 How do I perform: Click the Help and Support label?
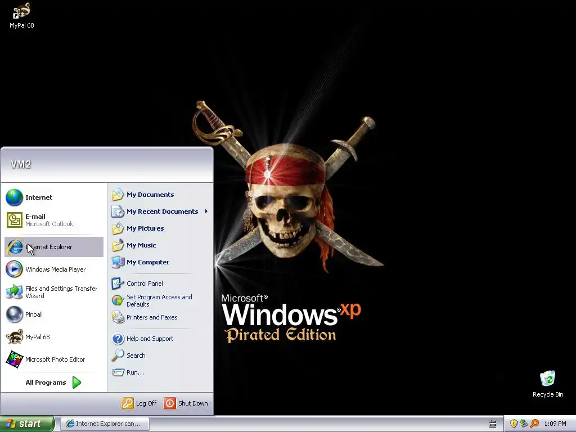[x=150, y=338]
